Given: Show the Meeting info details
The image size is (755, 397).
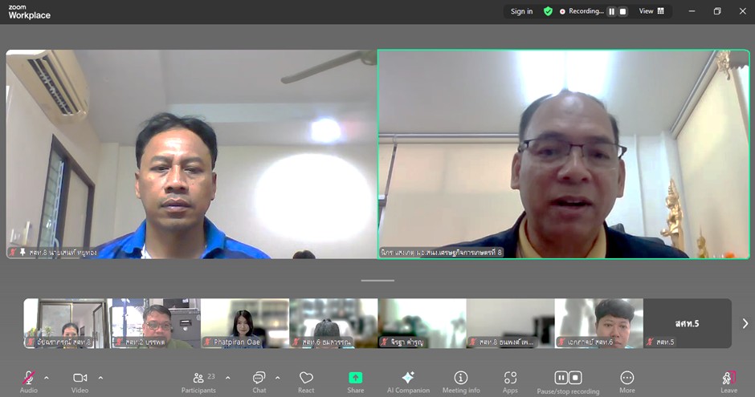Looking at the screenshot, I should coord(461,379).
